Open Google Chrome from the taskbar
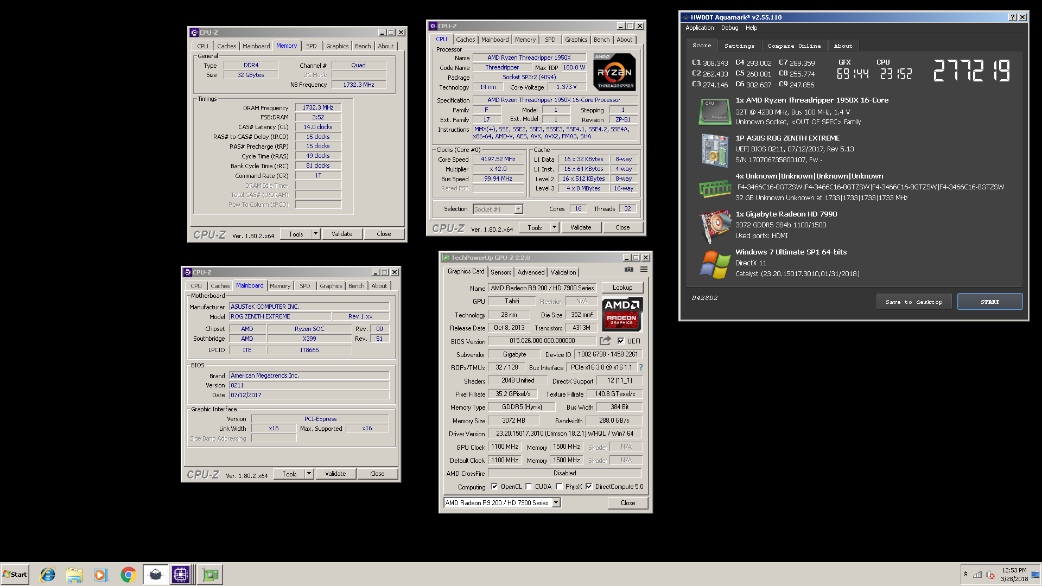This screenshot has height=586, width=1042. click(x=128, y=575)
